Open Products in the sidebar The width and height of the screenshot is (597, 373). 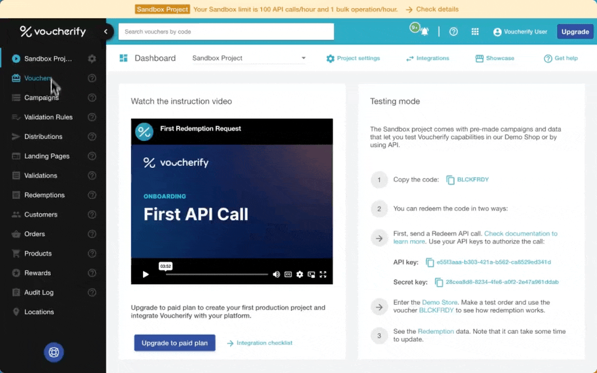pos(38,254)
